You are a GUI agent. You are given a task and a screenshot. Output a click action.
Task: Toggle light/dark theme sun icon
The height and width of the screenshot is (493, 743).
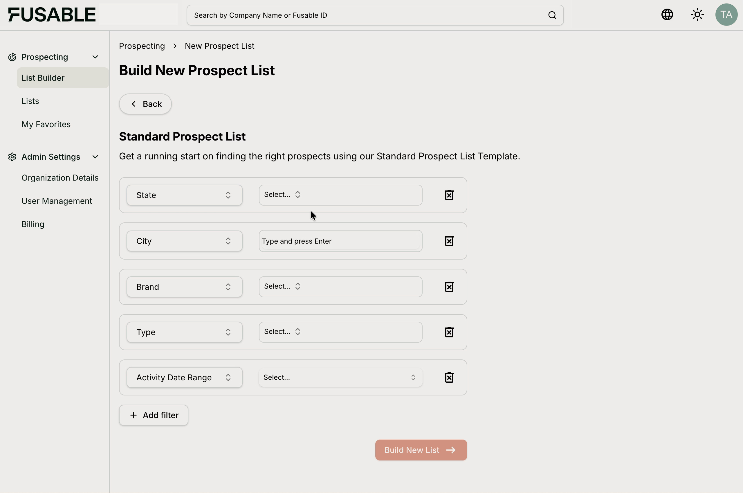pos(697,15)
